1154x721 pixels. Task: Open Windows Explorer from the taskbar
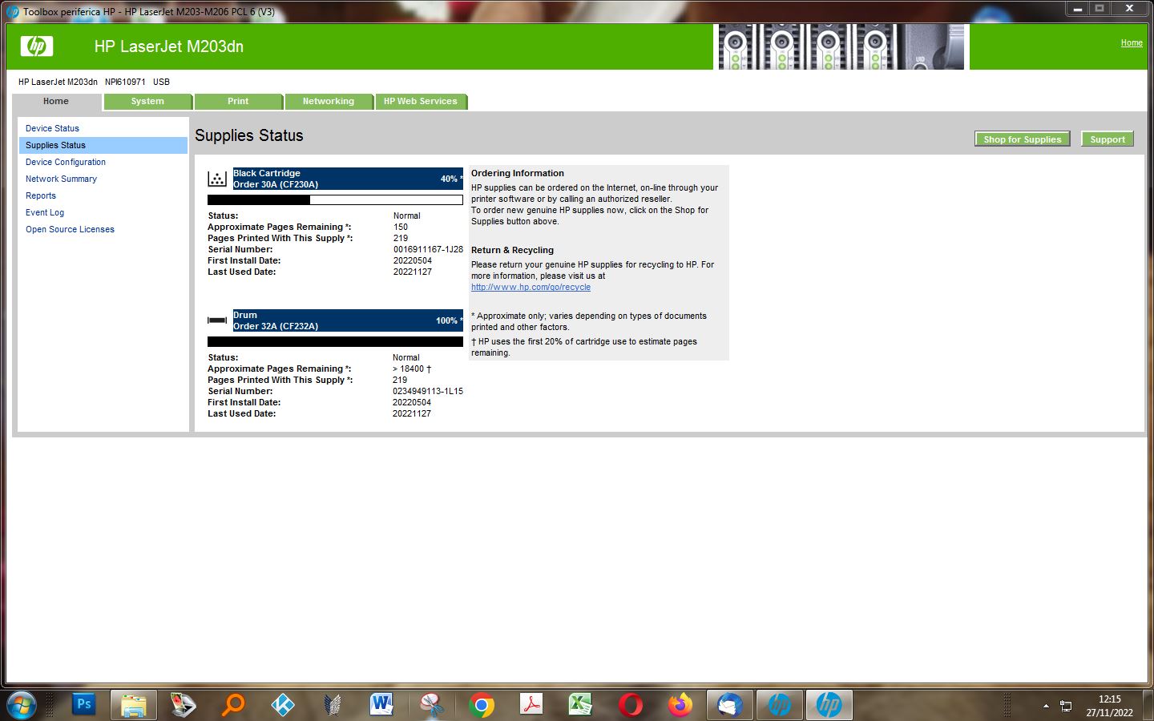pyautogui.click(x=133, y=705)
